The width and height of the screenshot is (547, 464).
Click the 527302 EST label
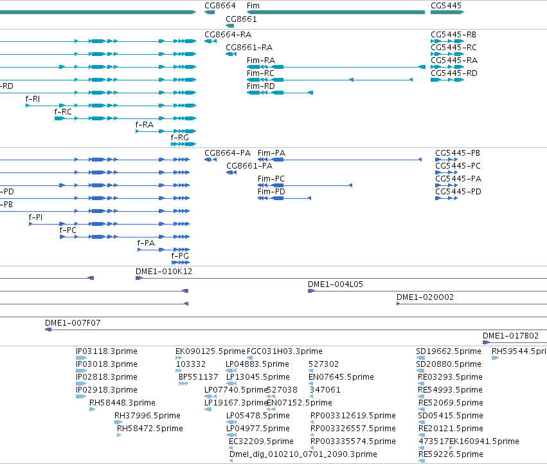click(323, 364)
